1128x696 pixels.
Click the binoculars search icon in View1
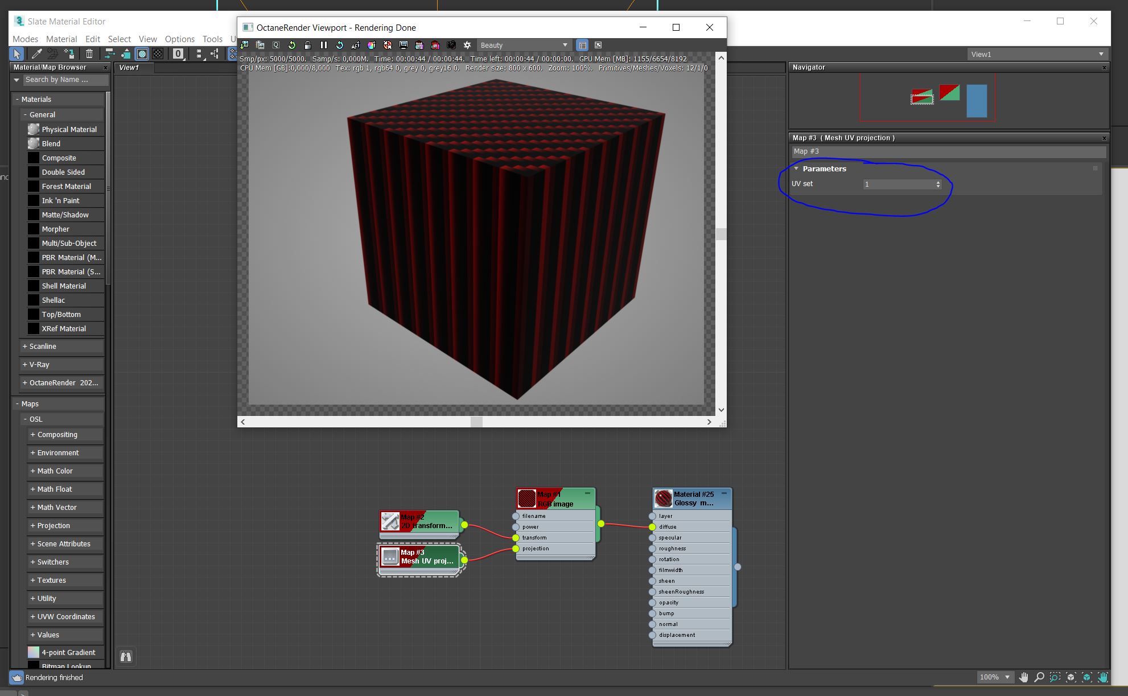126,657
